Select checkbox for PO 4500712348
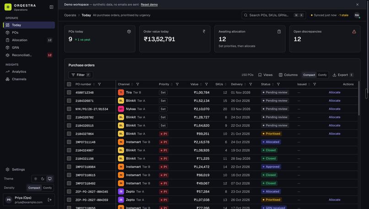The width and height of the screenshot is (369, 209). 69,93
